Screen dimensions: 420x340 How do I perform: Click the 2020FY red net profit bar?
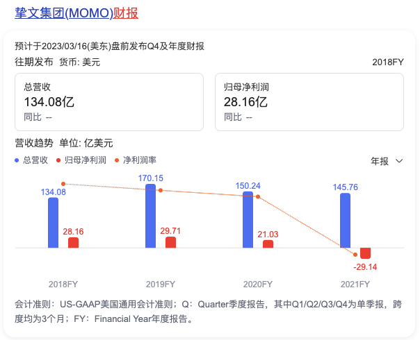pos(268,244)
